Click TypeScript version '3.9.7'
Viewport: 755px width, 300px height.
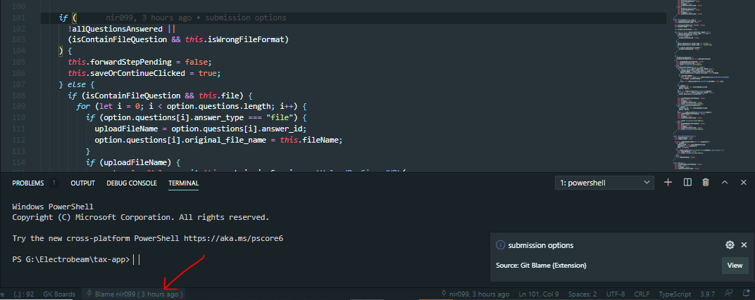click(707, 294)
